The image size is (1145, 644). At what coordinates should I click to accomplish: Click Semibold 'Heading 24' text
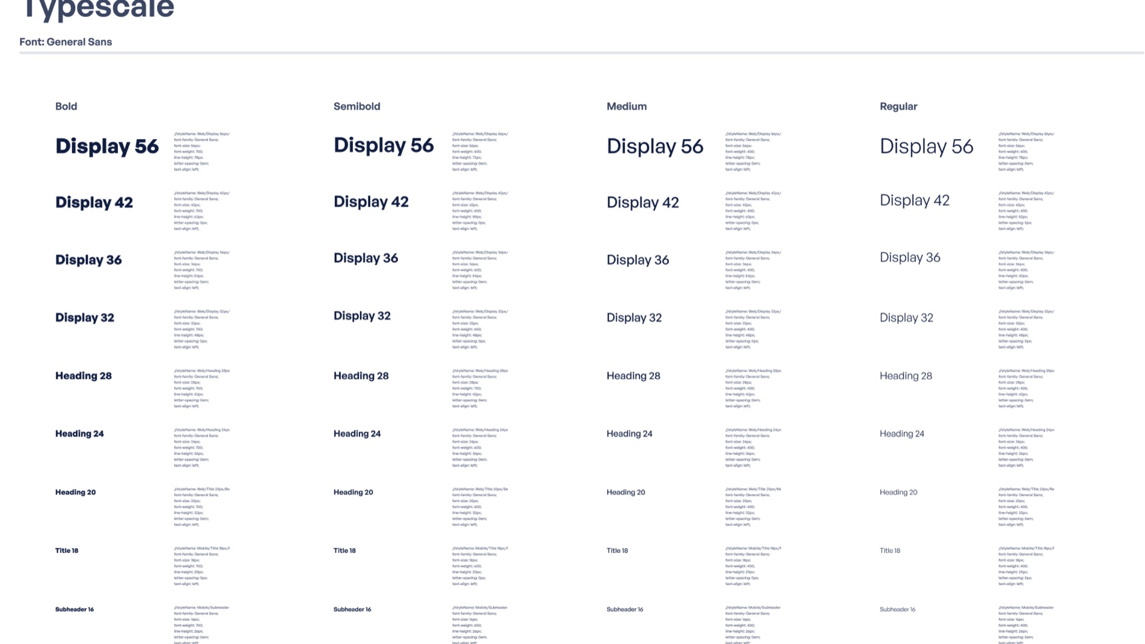pos(357,434)
